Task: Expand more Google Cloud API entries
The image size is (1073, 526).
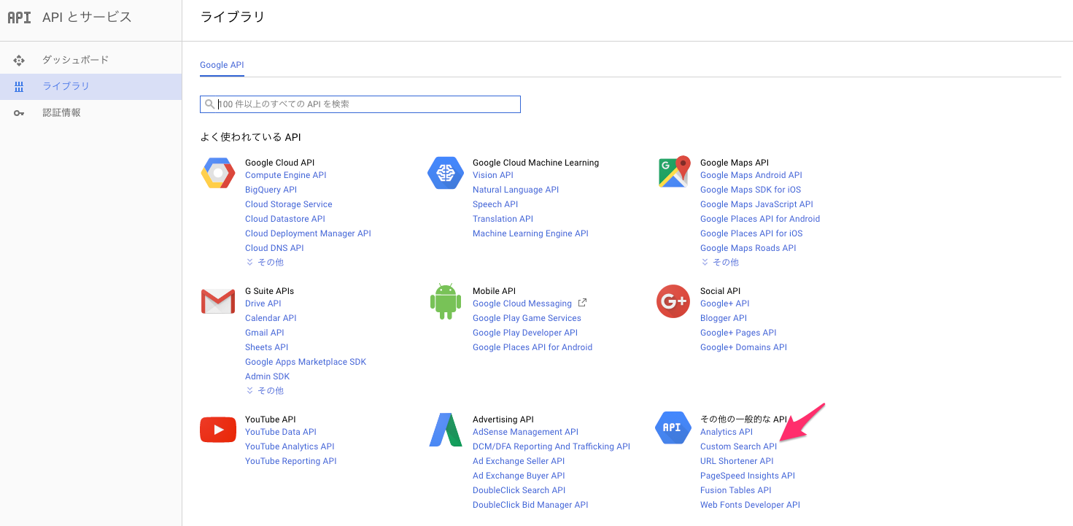Action: (265, 262)
